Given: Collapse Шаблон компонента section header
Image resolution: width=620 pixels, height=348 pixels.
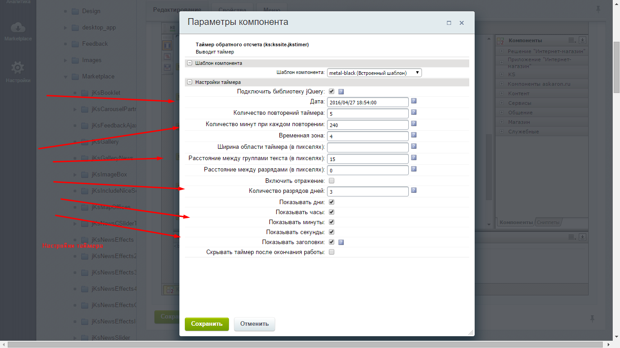Looking at the screenshot, I should (x=190, y=63).
